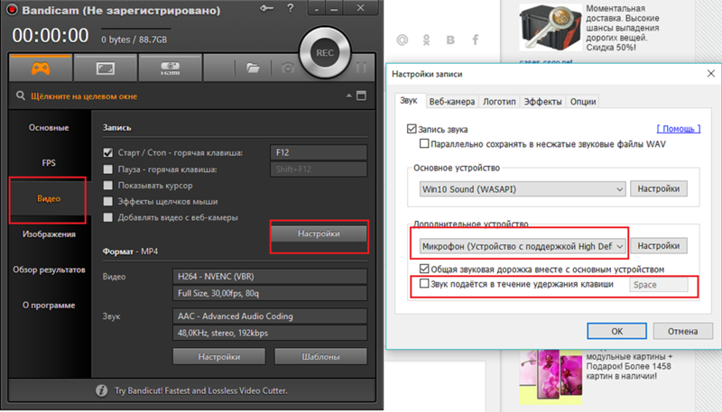Click the orchid pictures ad thumbnail
Viewport: 722px width, 412px height.
pyautogui.click(x=551, y=377)
